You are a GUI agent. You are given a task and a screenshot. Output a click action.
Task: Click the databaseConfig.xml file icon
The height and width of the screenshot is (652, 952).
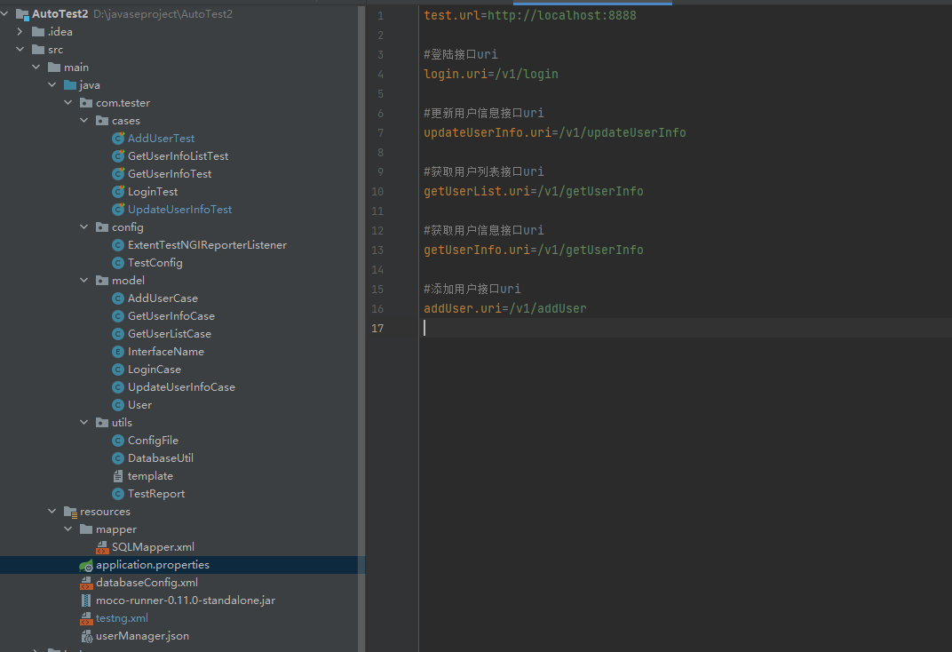(86, 583)
